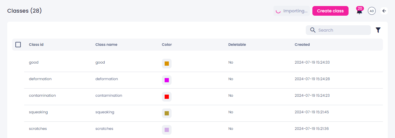Click the back arrow icon
The image size is (395, 138).
(x=384, y=11)
